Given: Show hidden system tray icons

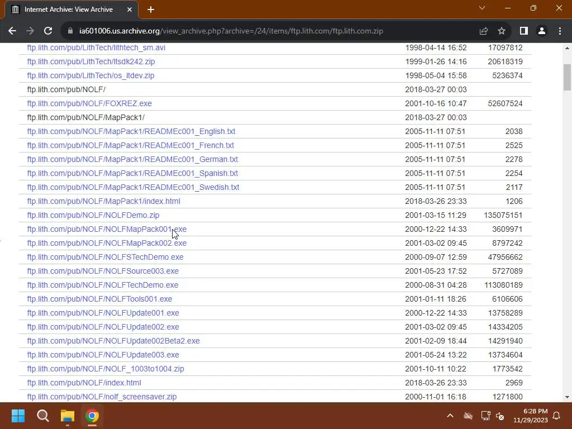Looking at the screenshot, I should click(x=450, y=416).
